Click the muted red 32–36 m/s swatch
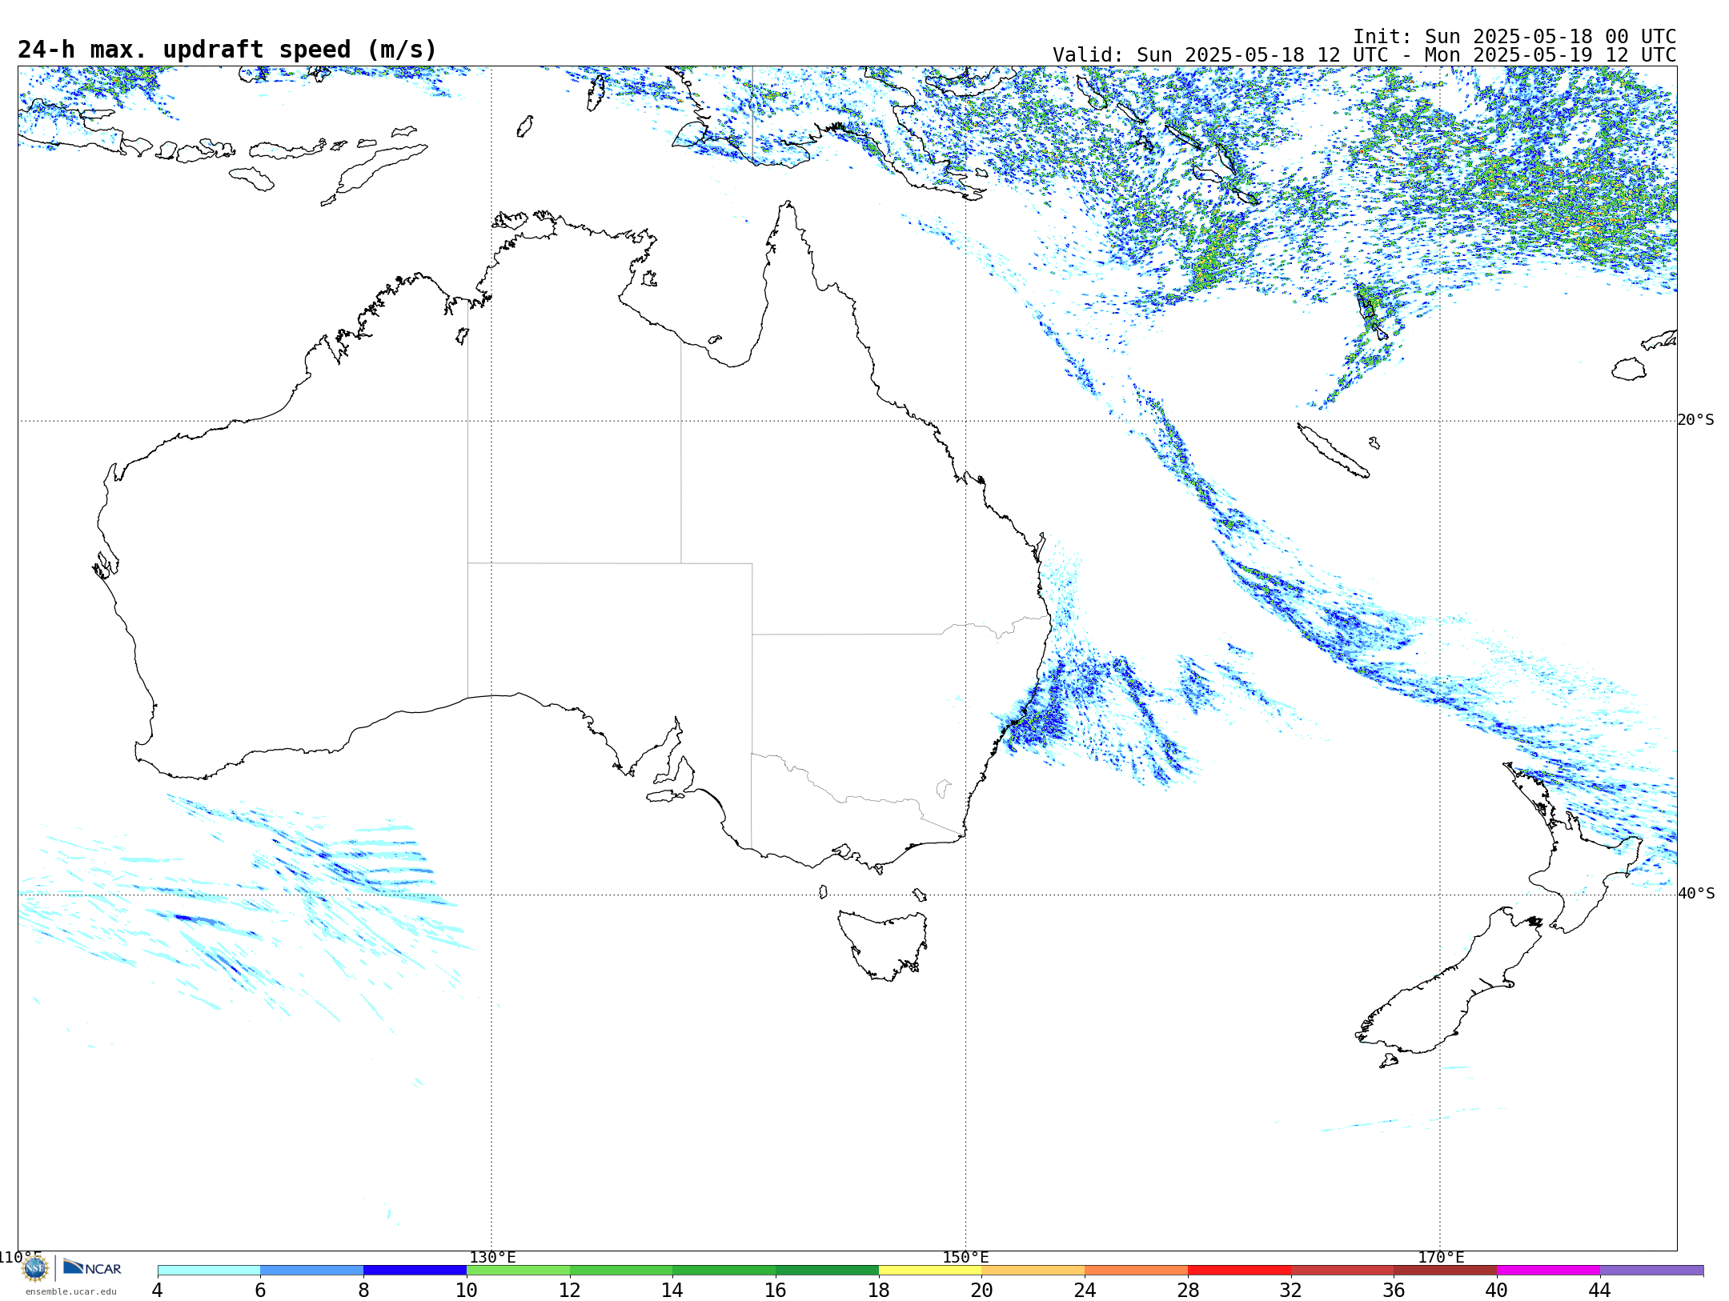The width and height of the screenshot is (1729, 1301). point(1342,1271)
